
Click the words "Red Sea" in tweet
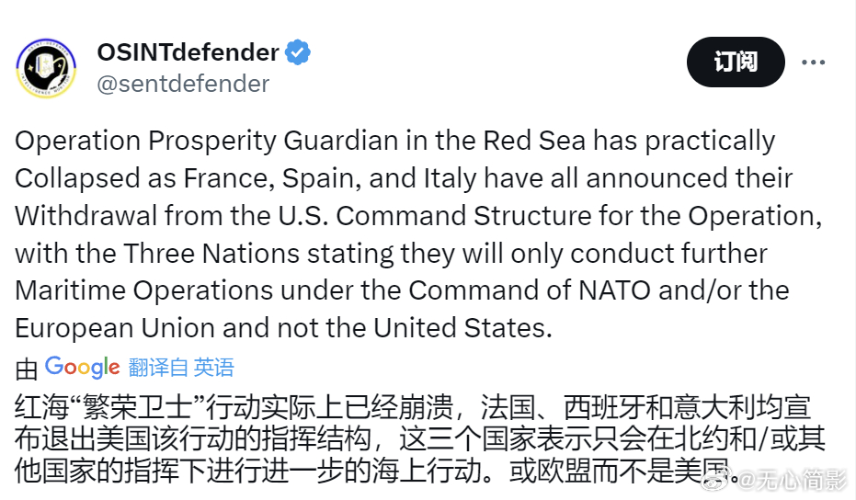coord(534,141)
